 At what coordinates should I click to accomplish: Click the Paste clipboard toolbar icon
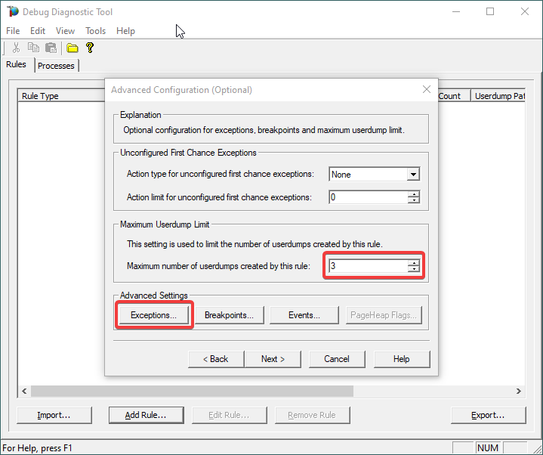pyautogui.click(x=51, y=48)
